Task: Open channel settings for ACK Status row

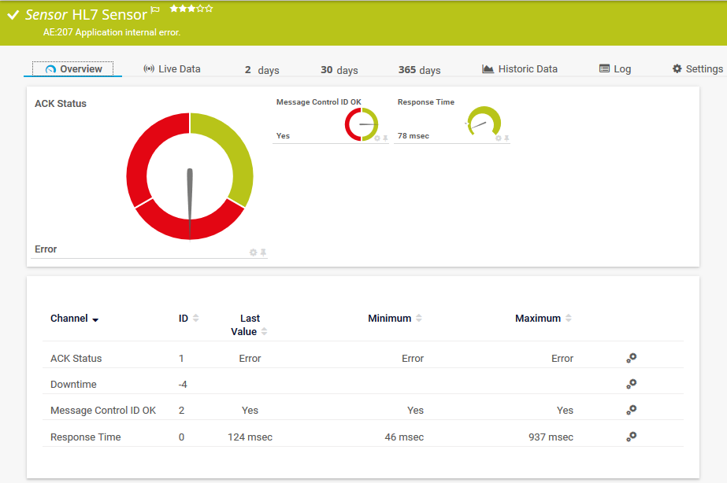Action: point(631,358)
